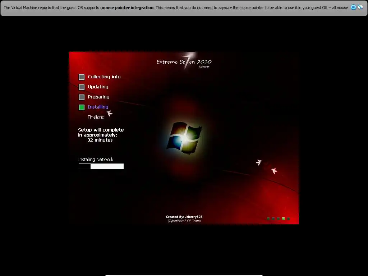The width and height of the screenshot is (368, 276).
Task: Click the "Collecting info" label
Action: click(x=104, y=77)
